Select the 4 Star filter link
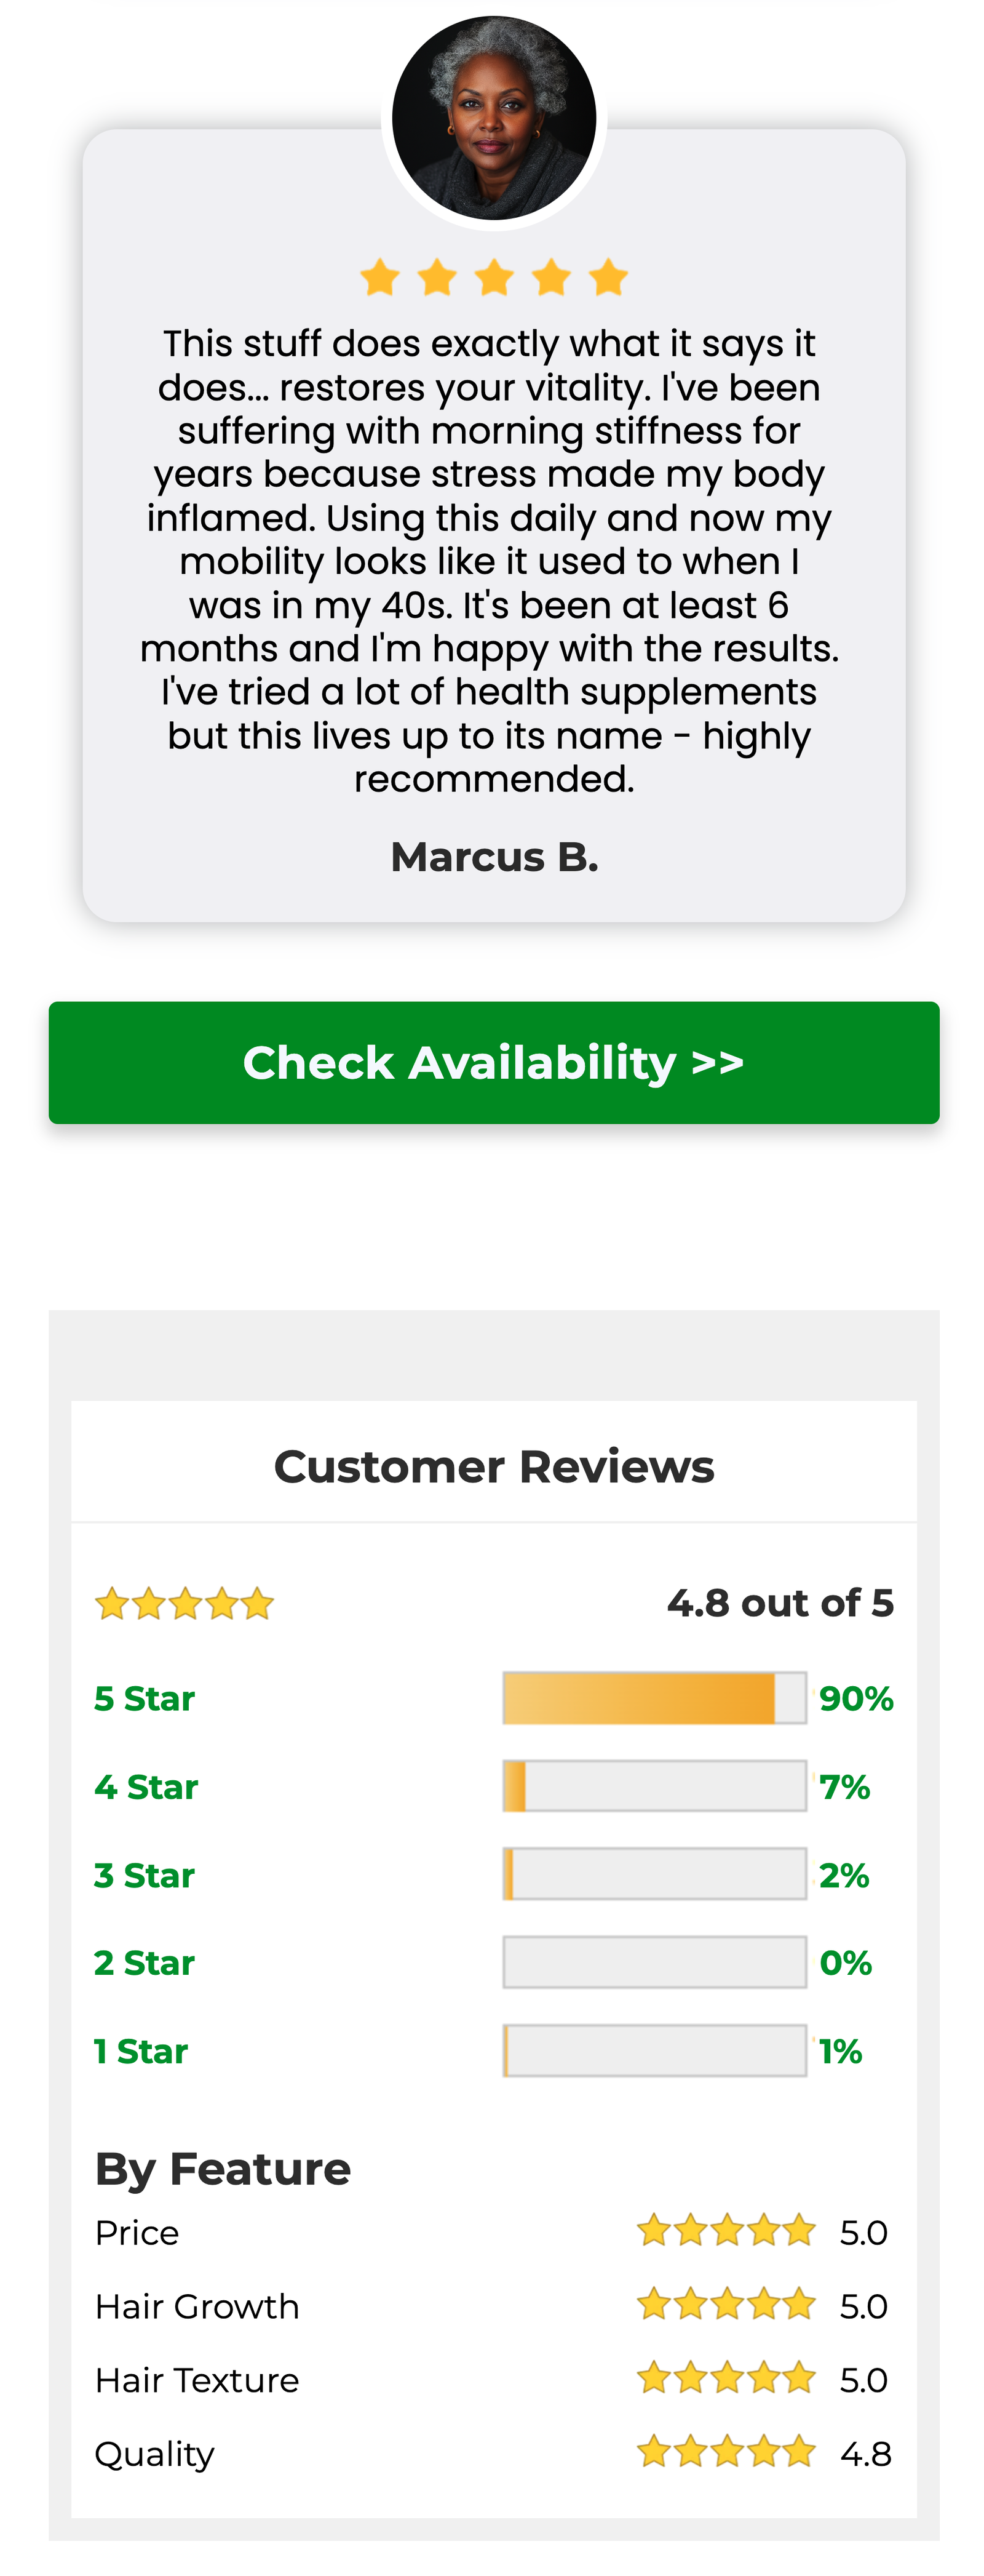The image size is (984, 2576). click(146, 1787)
